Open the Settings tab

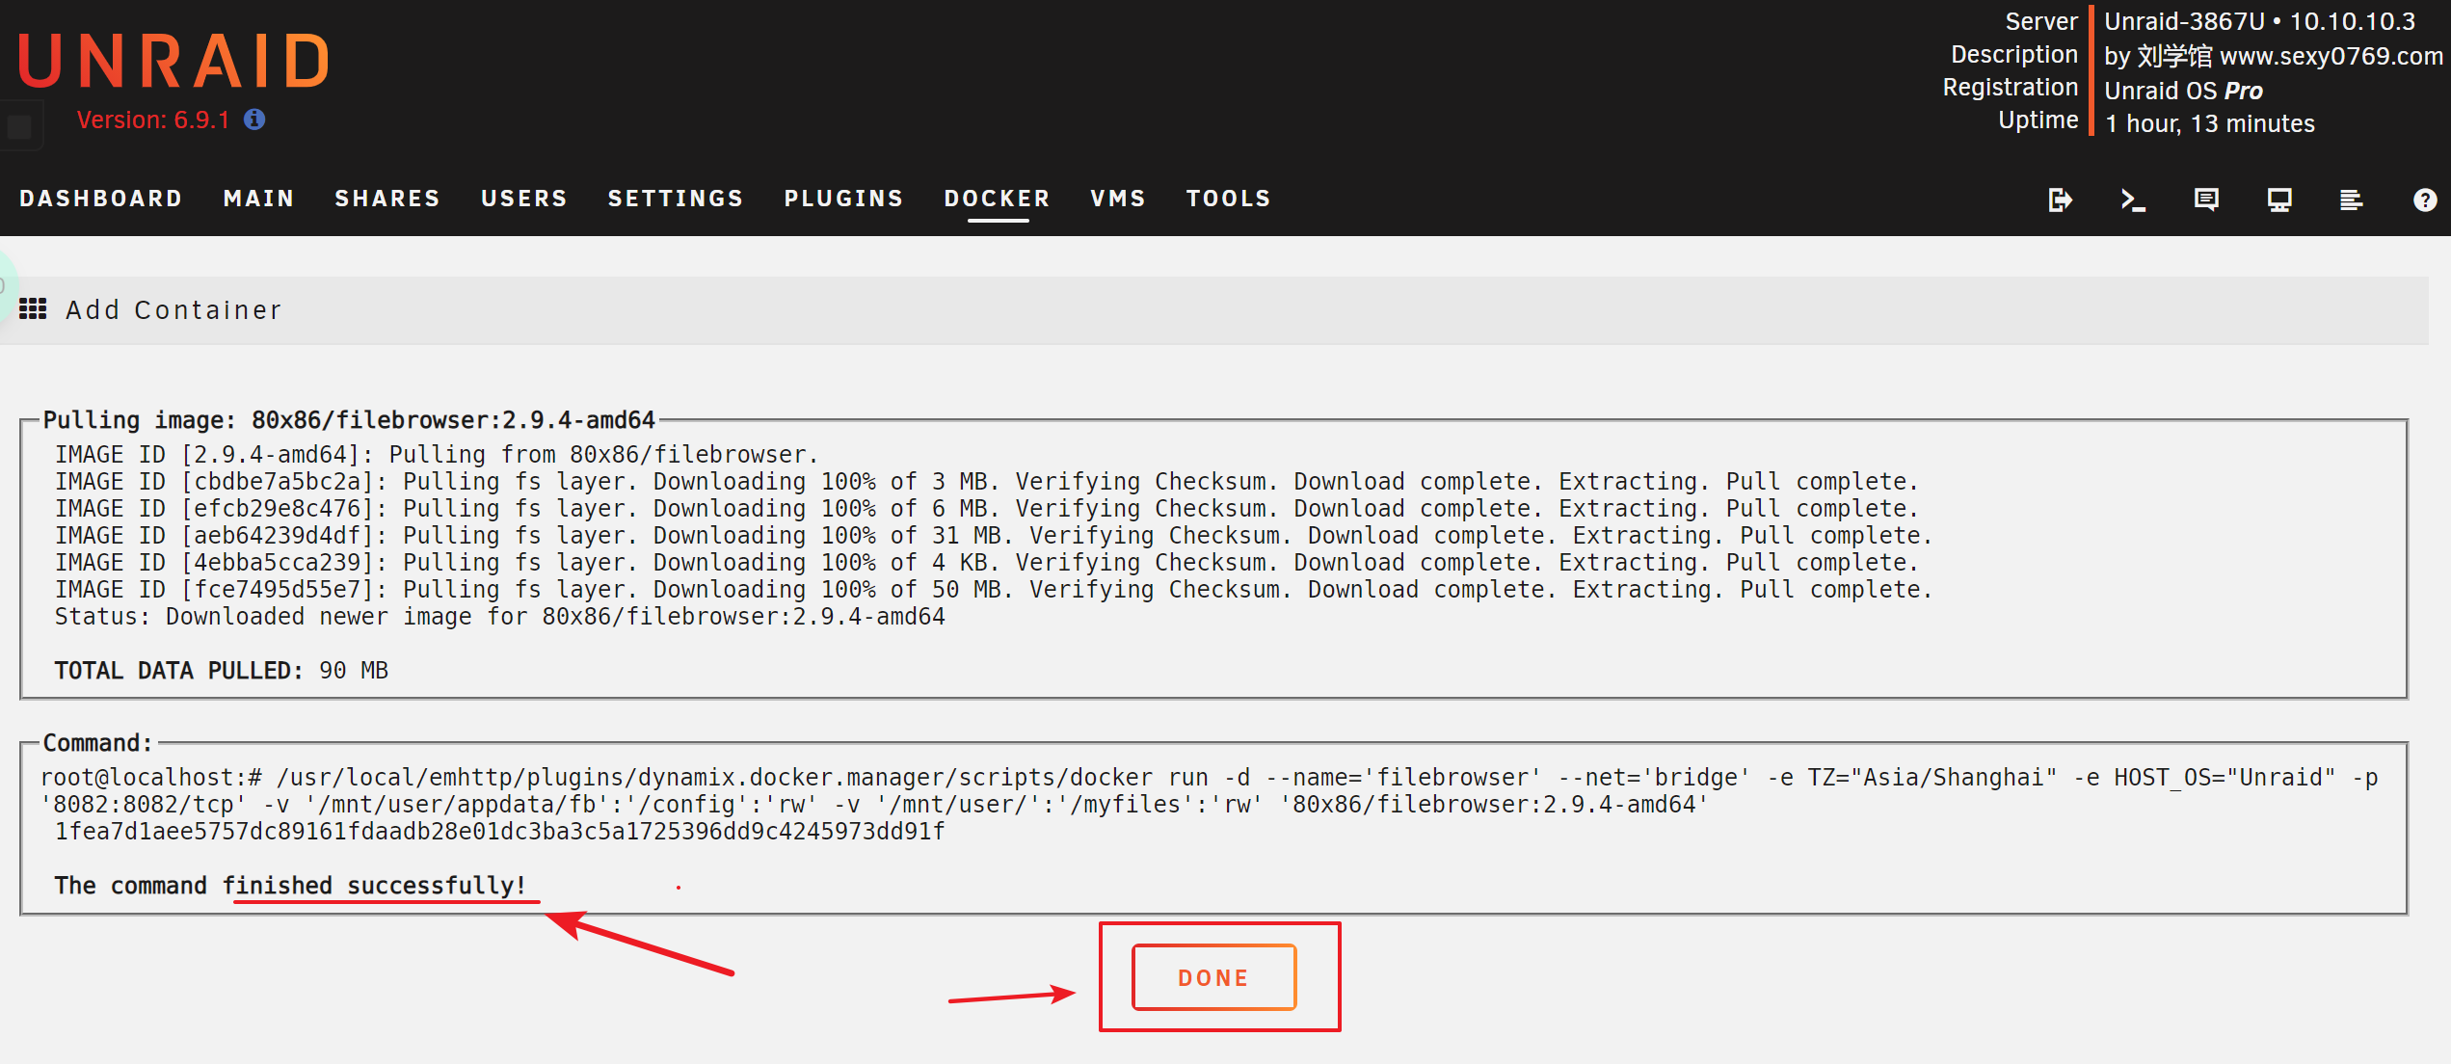click(x=676, y=199)
